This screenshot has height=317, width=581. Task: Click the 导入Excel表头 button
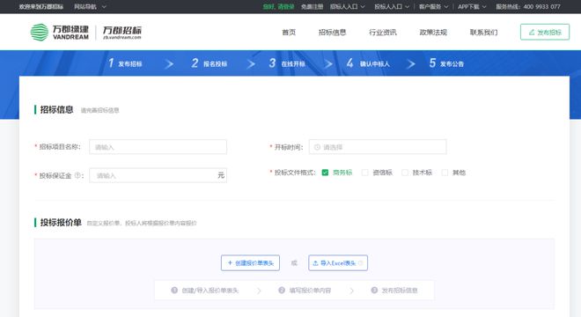338,263
